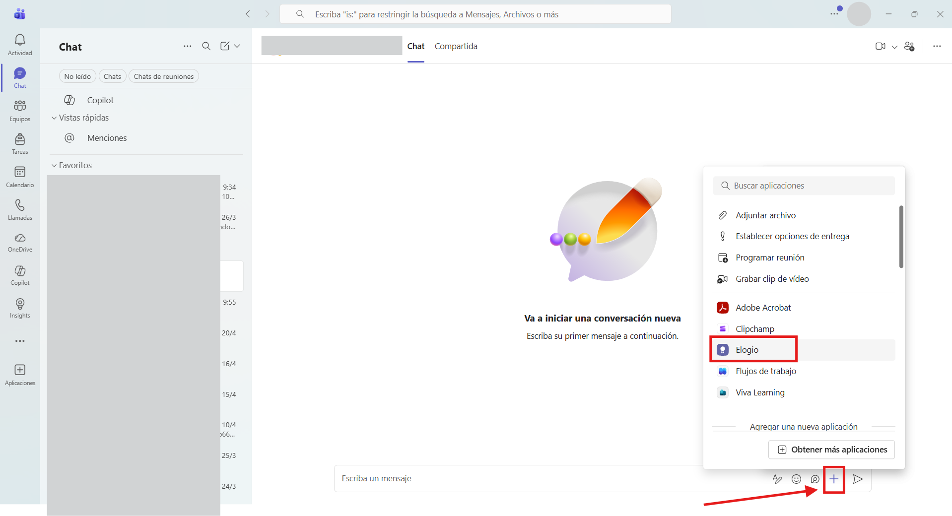The image size is (952, 516).
Task: Expand new chat options dropdown arrow
Action: pyautogui.click(x=237, y=46)
